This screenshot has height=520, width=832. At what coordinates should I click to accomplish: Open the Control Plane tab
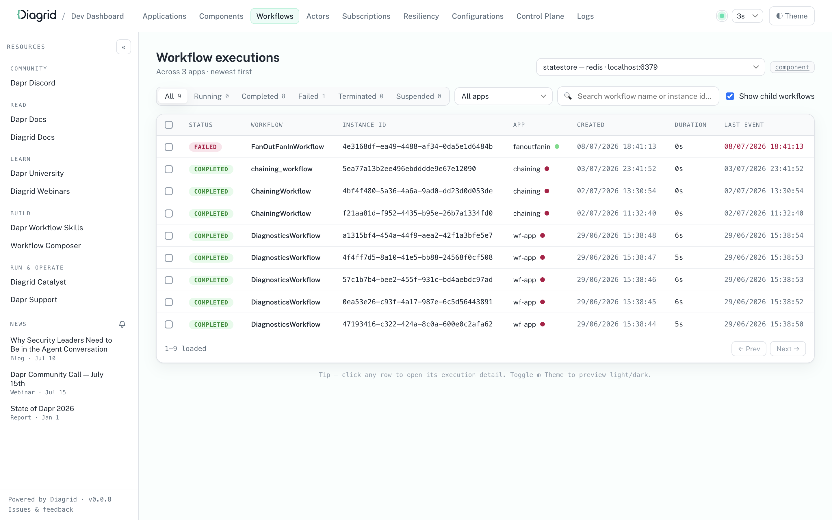click(540, 16)
